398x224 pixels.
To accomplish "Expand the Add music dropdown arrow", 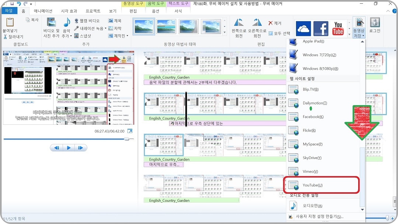I will click(x=71, y=36).
